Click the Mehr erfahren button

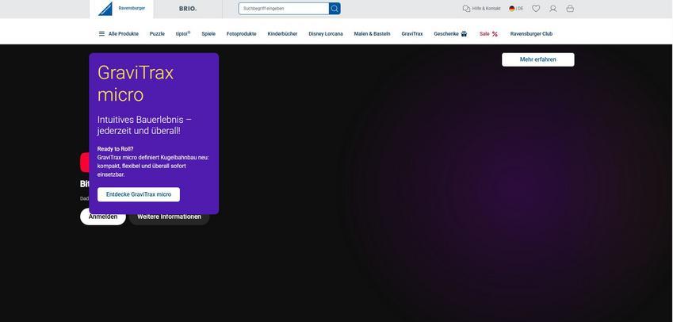(x=537, y=59)
